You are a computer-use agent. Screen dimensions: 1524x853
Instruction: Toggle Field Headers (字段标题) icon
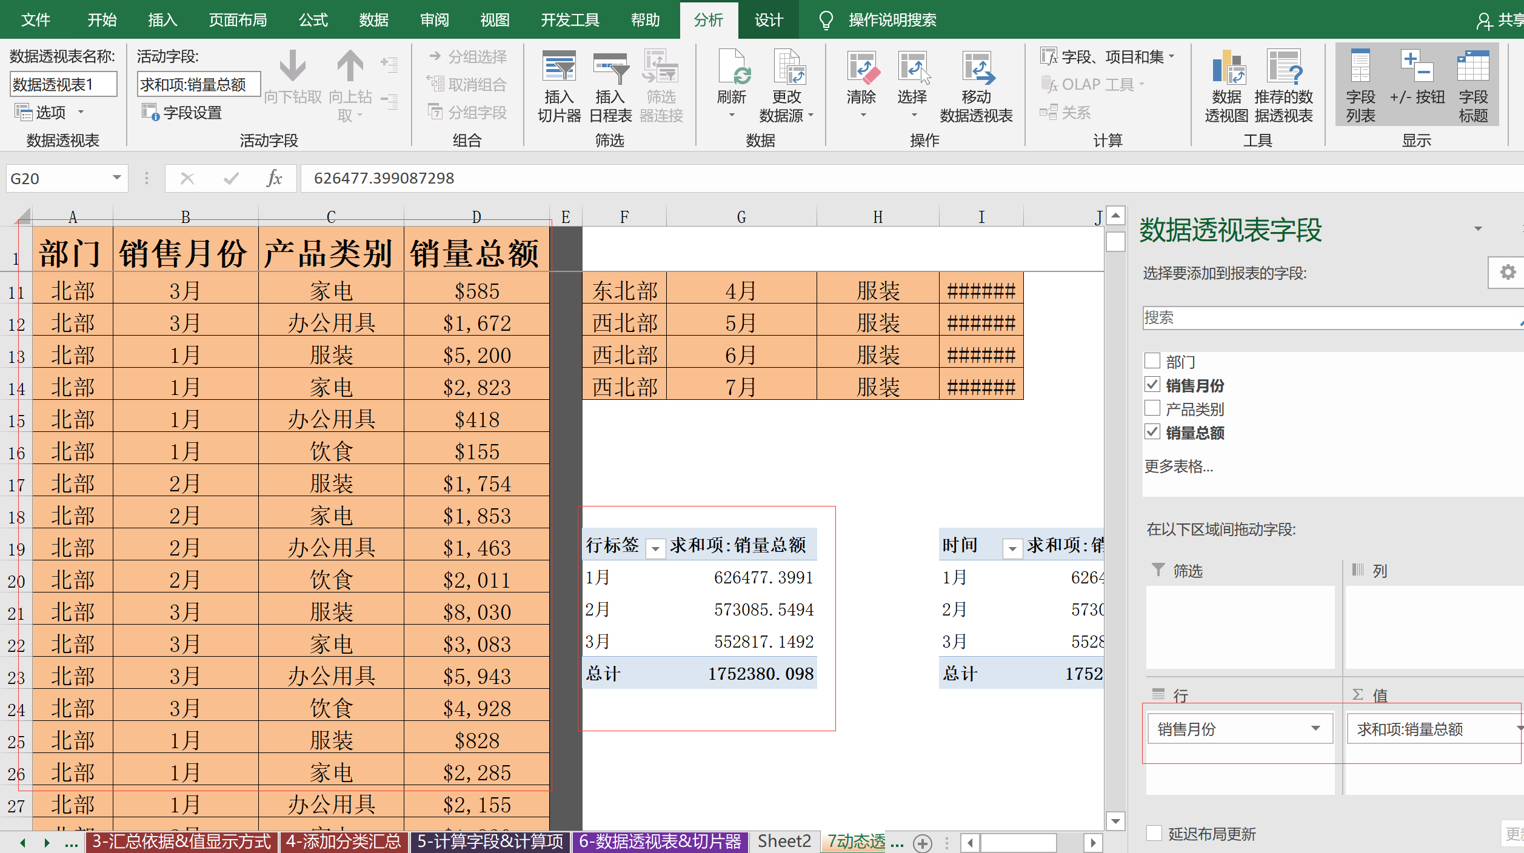pos(1473,67)
